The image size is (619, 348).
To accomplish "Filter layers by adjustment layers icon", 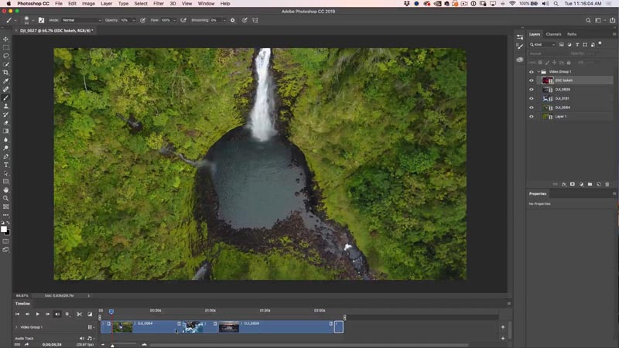I will coord(569,45).
